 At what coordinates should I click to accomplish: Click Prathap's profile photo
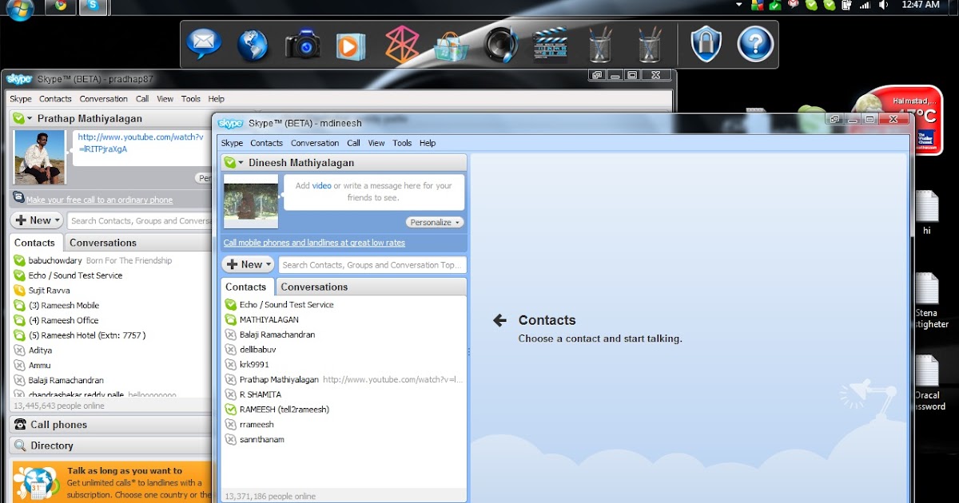tap(40, 157)
